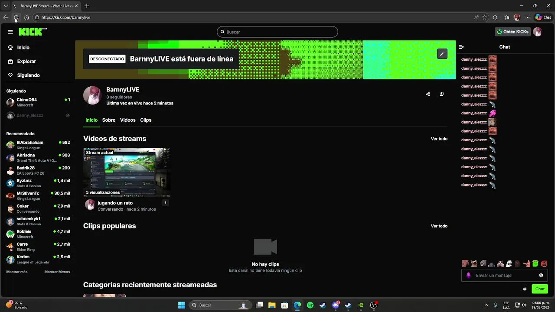Image resolution: width=555 pixels, height=312 pixels.
Task: Share the BarnnyLIVE channel
Action: coord(428,94)
